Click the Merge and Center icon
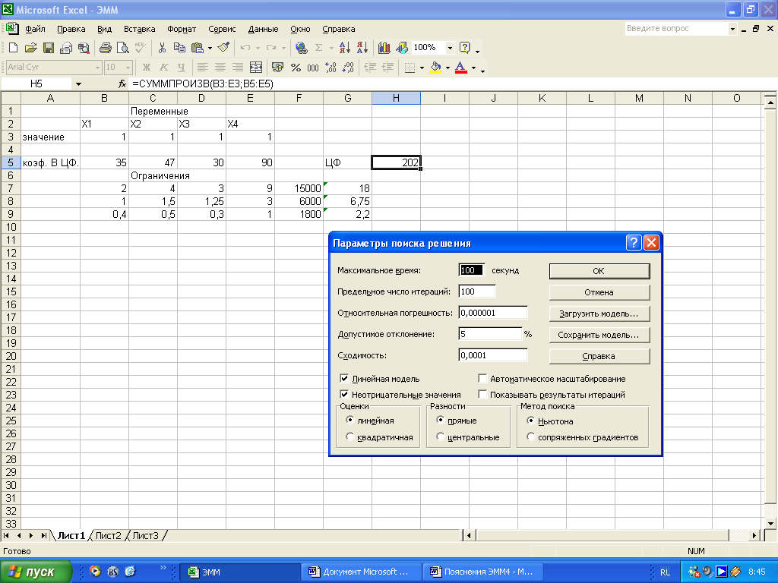 [256, 68]
